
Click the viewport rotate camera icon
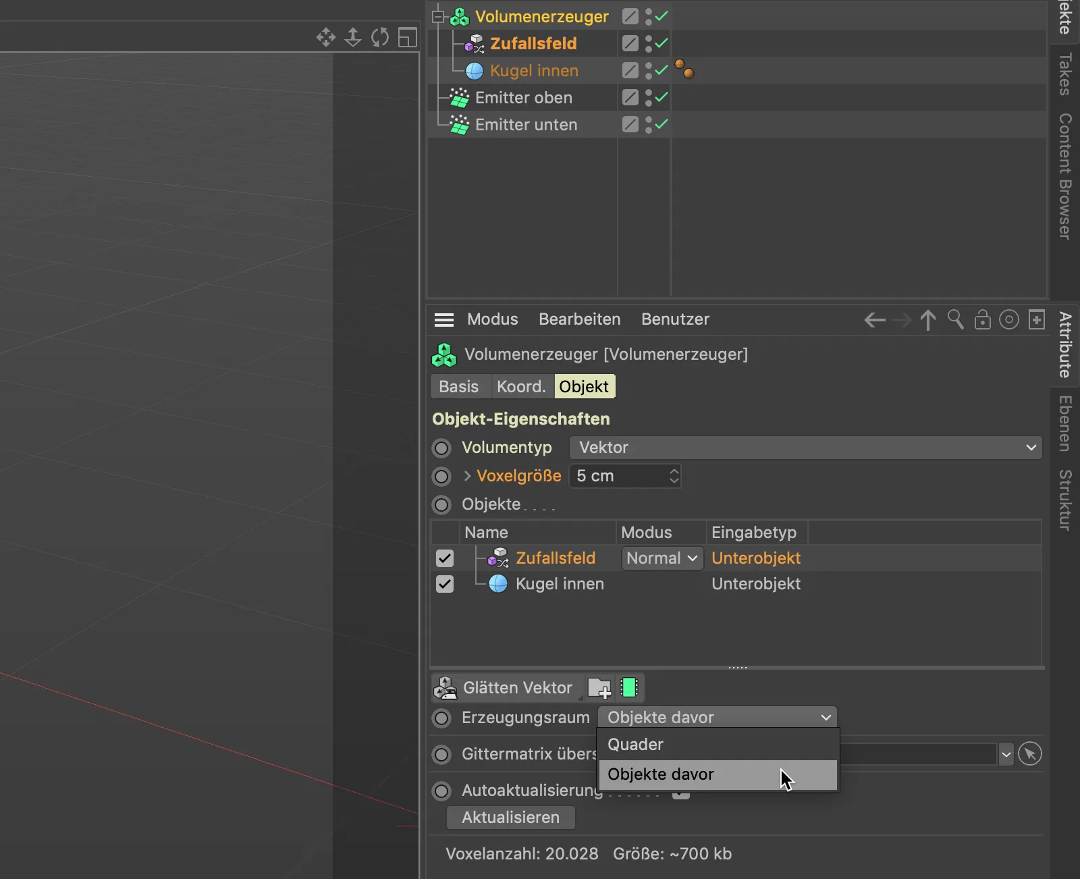[380, 37]
